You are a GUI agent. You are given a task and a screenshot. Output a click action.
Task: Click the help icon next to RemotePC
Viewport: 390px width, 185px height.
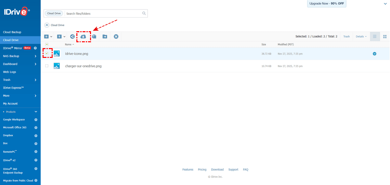(36, 152)
